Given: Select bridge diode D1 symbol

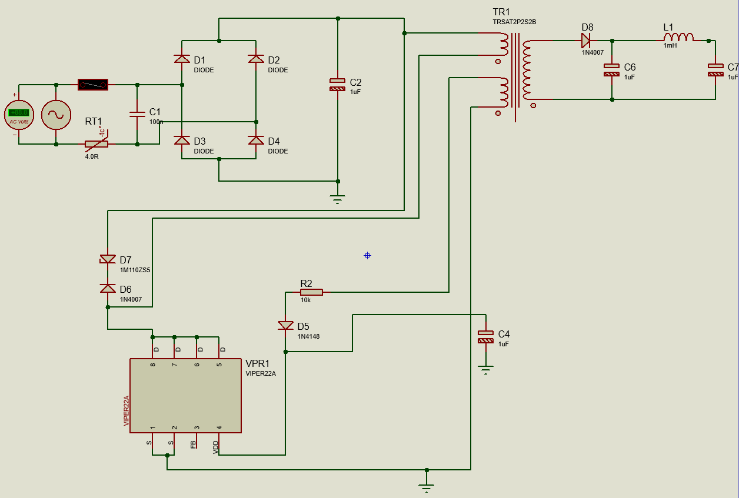Looking at the screenshot, I should [181, 59].
